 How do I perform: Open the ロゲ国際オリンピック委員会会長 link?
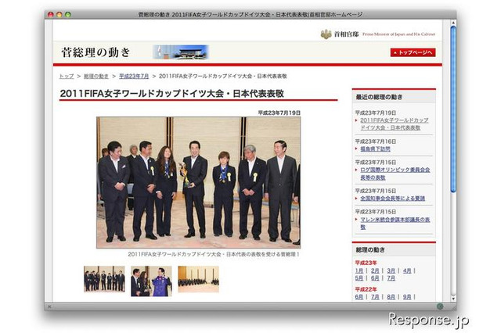(395, 174)
